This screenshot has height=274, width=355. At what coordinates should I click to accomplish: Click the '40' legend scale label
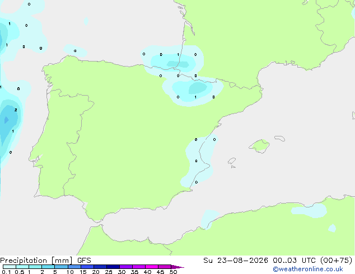[147, 272]
